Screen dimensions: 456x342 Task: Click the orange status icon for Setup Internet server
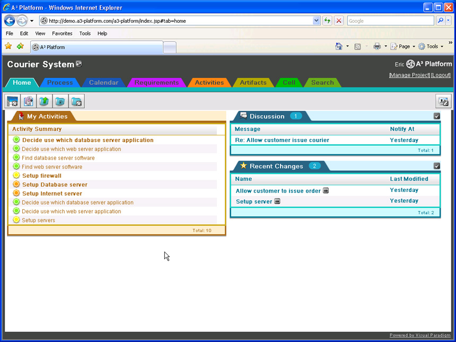(16, 193)
